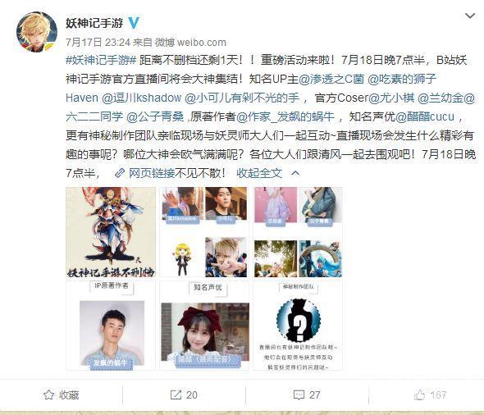Viewport: 484px width, 415px height.
Task: View the 妖神记手游不删档 poster thumbnail
Action: click(111, 232)
